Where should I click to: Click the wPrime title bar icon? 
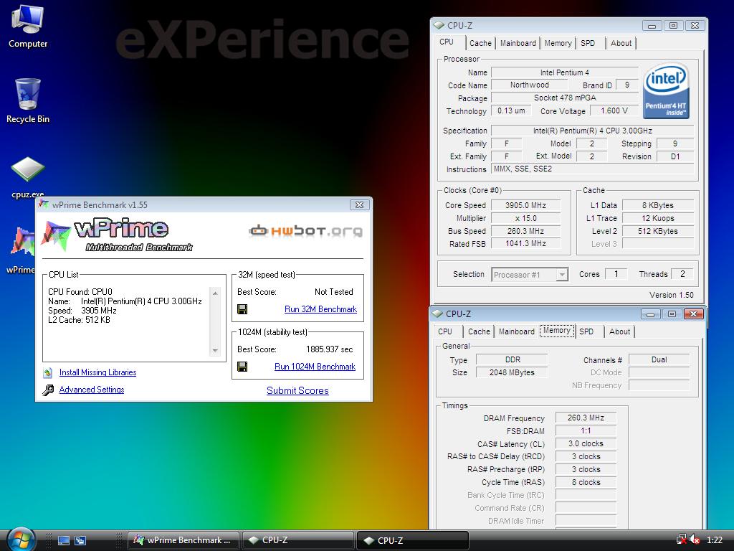coord(44,204)
